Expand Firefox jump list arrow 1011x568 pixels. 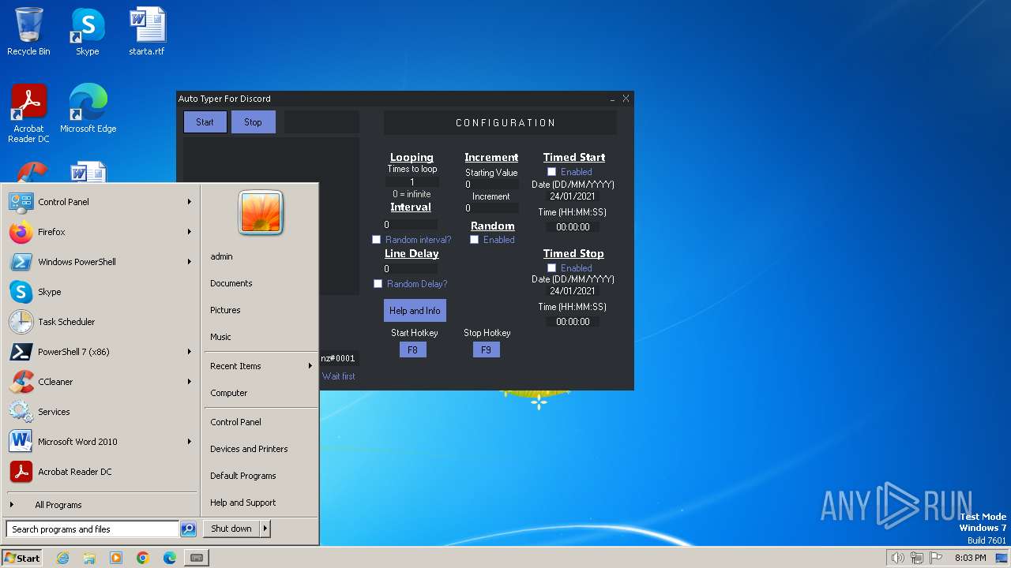[190, 232]
